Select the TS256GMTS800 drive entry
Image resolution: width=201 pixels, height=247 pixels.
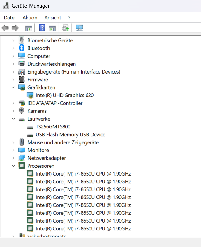pyautogui.click(x=53, y=127)
